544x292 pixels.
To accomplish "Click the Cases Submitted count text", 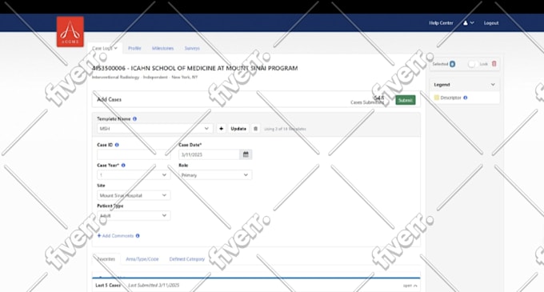I will [x=367, y=100].
